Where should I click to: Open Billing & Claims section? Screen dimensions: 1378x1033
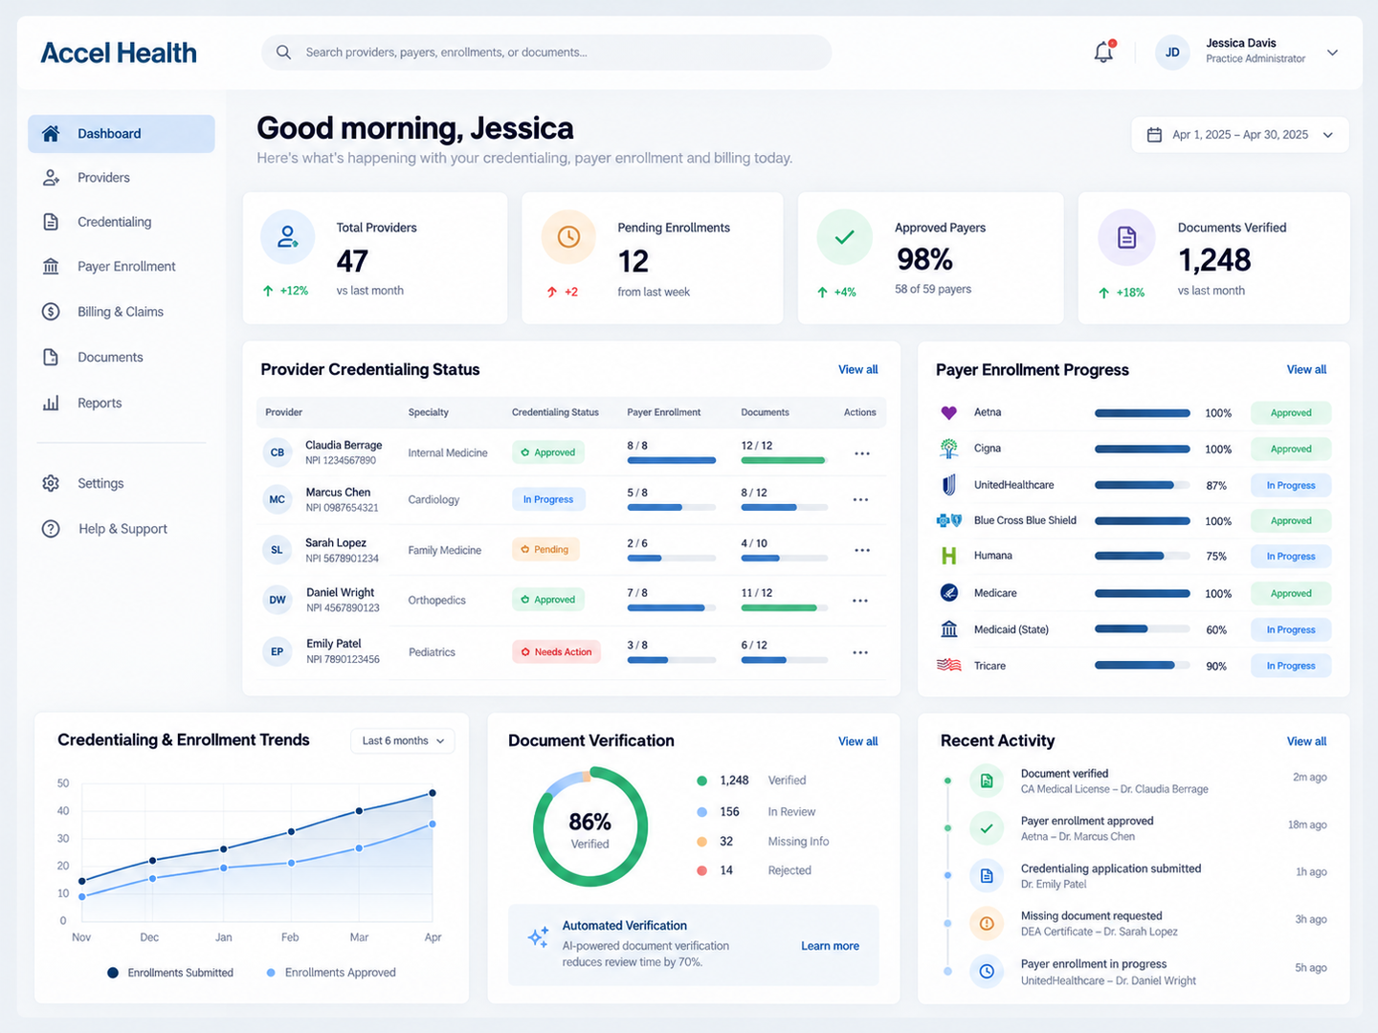tap(122, 312)
